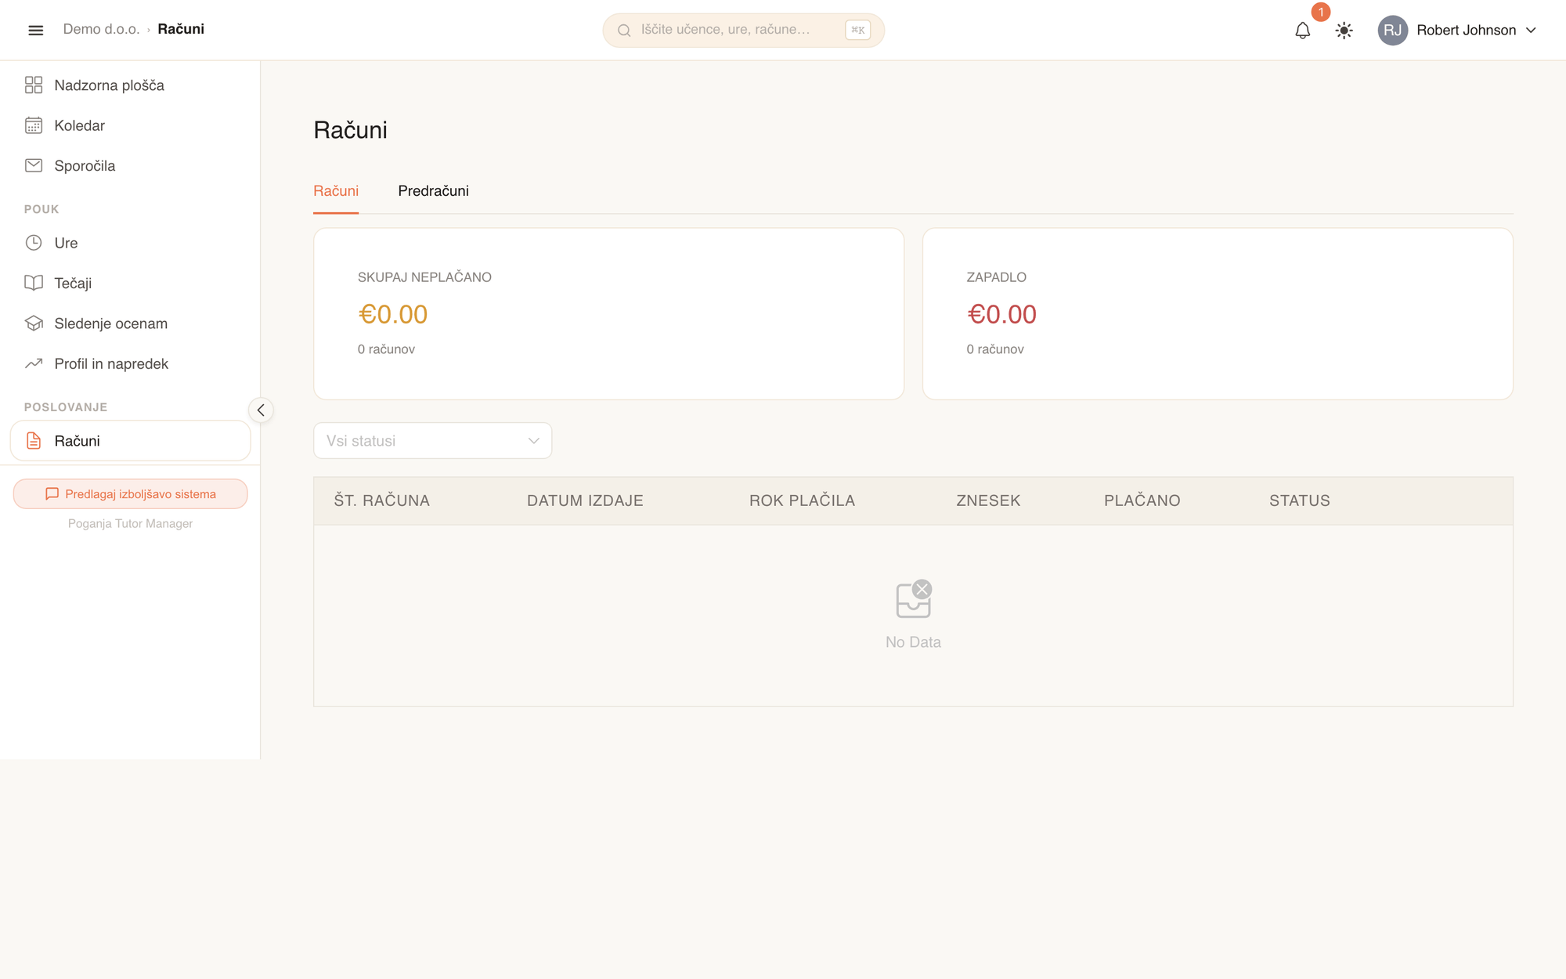Open notifications bell icon

[1302, 31]
